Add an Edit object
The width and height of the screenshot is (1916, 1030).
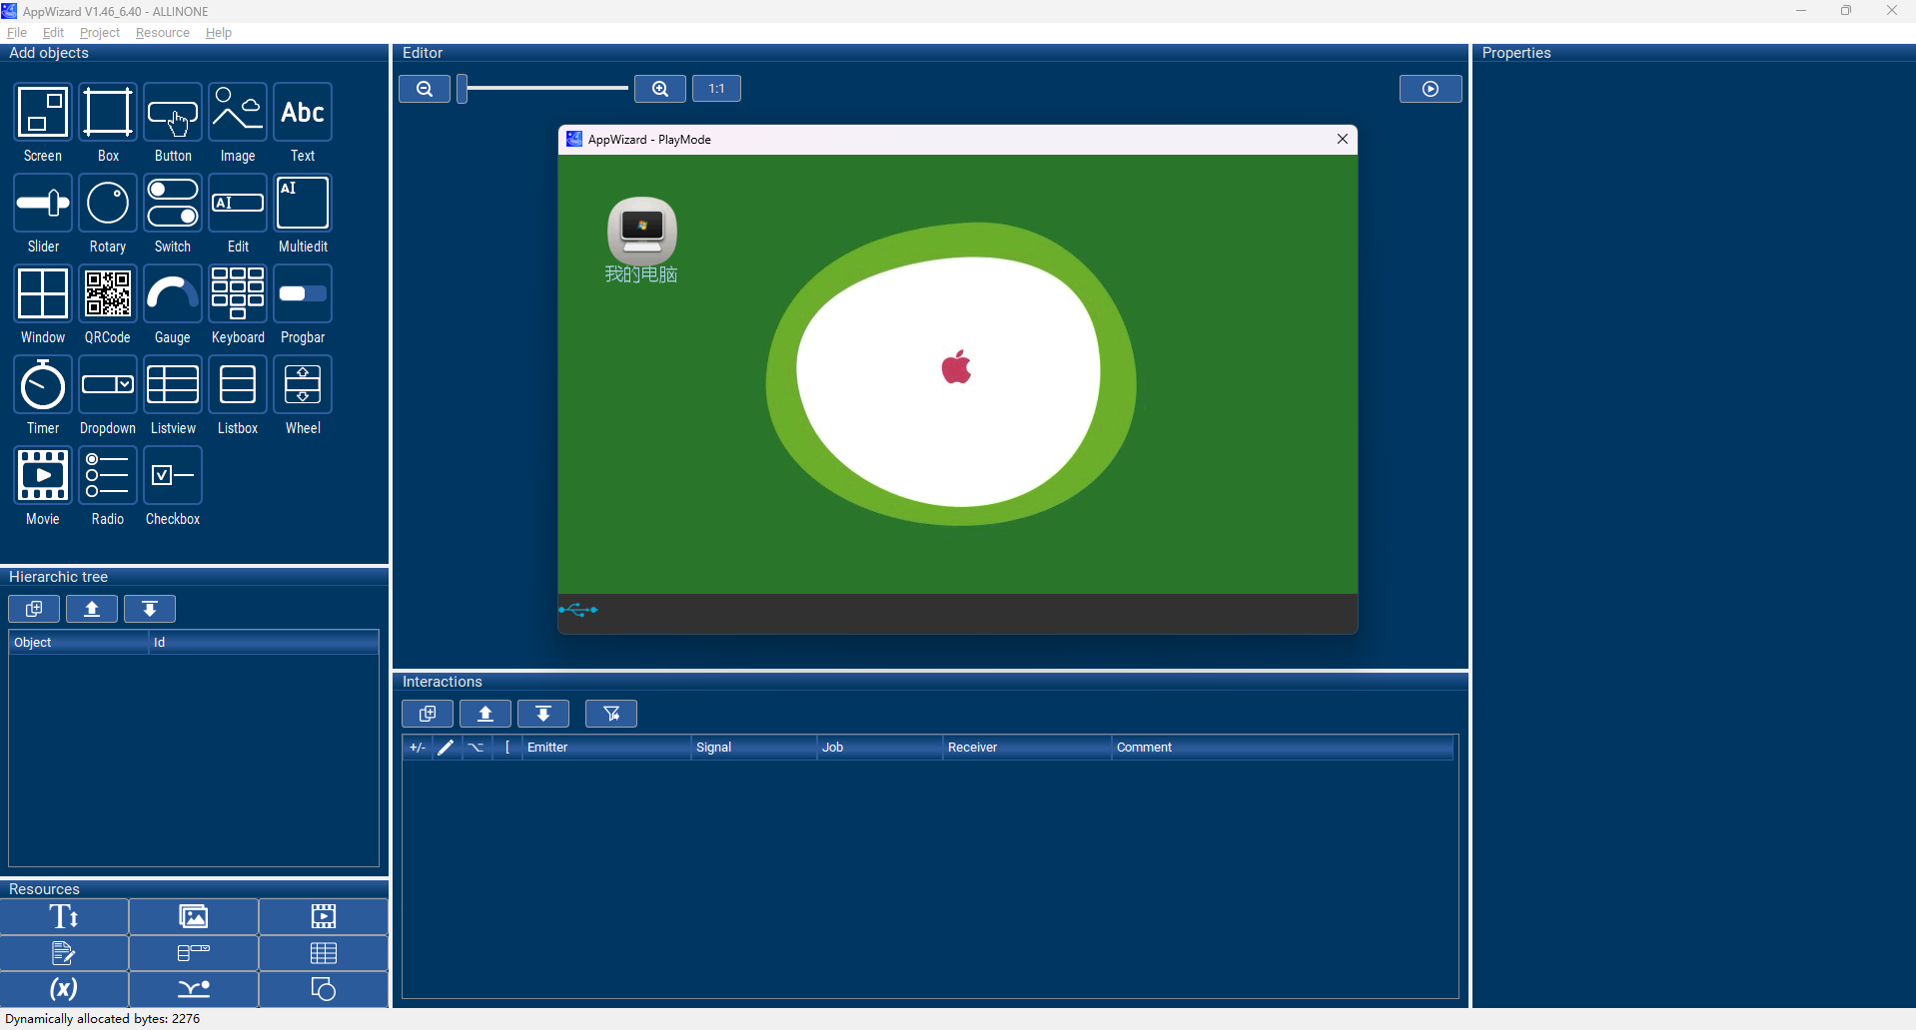238,203
